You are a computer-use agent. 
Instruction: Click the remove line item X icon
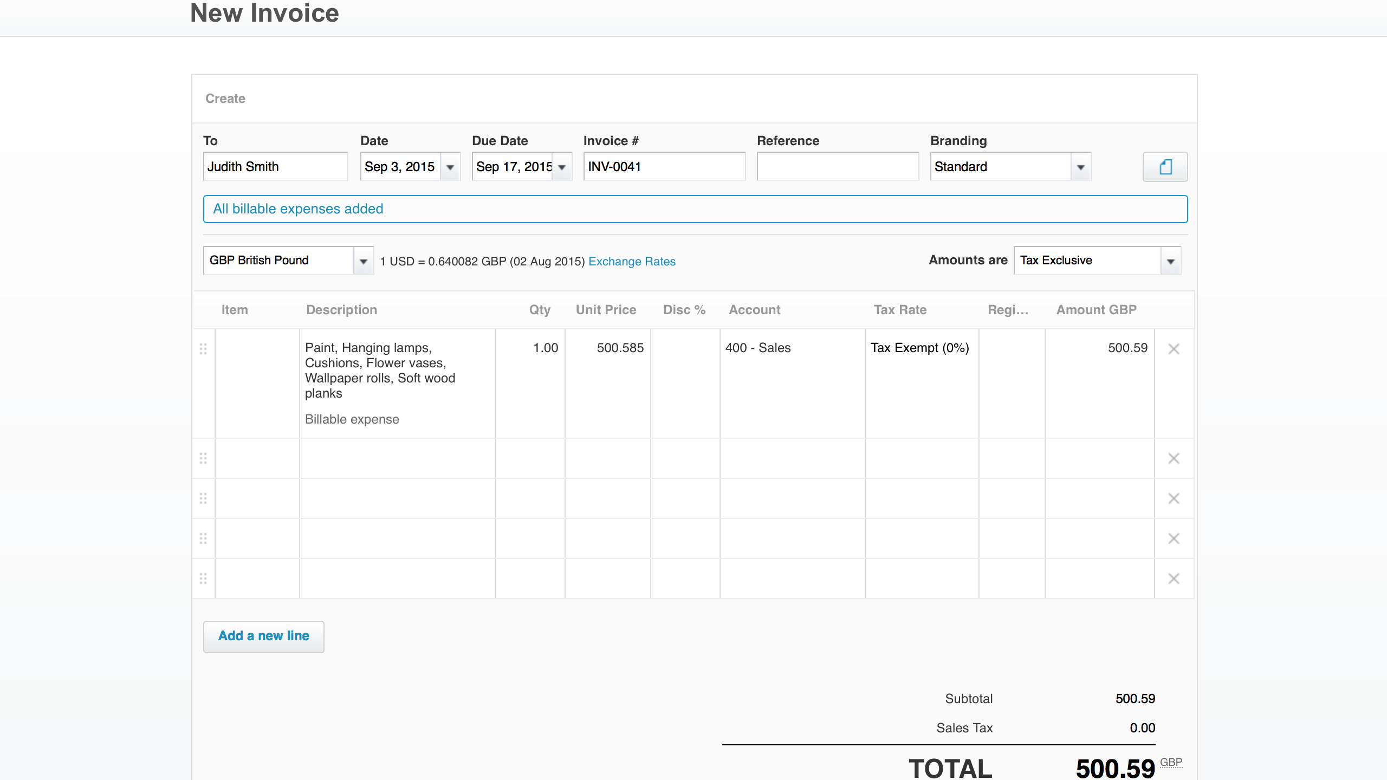(x=1174, y=348)
